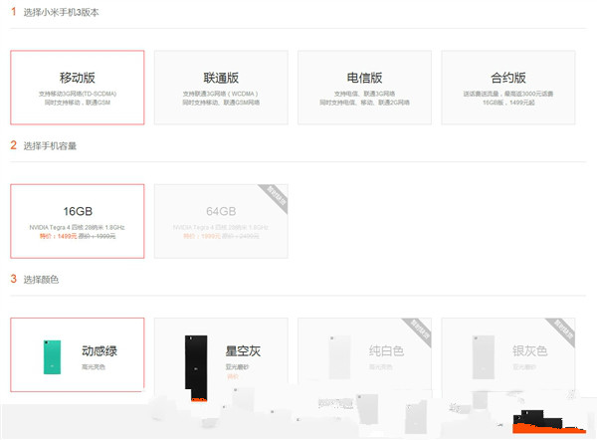Image resolution: width=597 pixels, height=440 pixels.
Task: Click the white phone image in 纯白色 card
Action: 338,357
